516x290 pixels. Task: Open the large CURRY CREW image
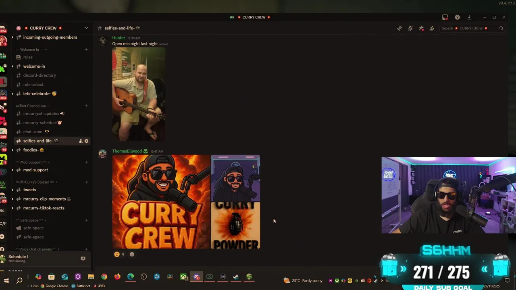pos(161,202)
